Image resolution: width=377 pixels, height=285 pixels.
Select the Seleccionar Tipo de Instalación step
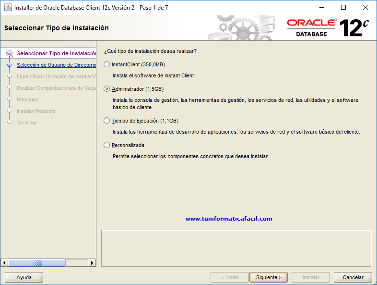point(57,53)
